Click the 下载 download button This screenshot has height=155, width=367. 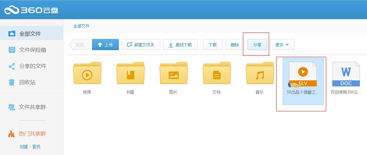pyautogui.click(x=213, y=45)
